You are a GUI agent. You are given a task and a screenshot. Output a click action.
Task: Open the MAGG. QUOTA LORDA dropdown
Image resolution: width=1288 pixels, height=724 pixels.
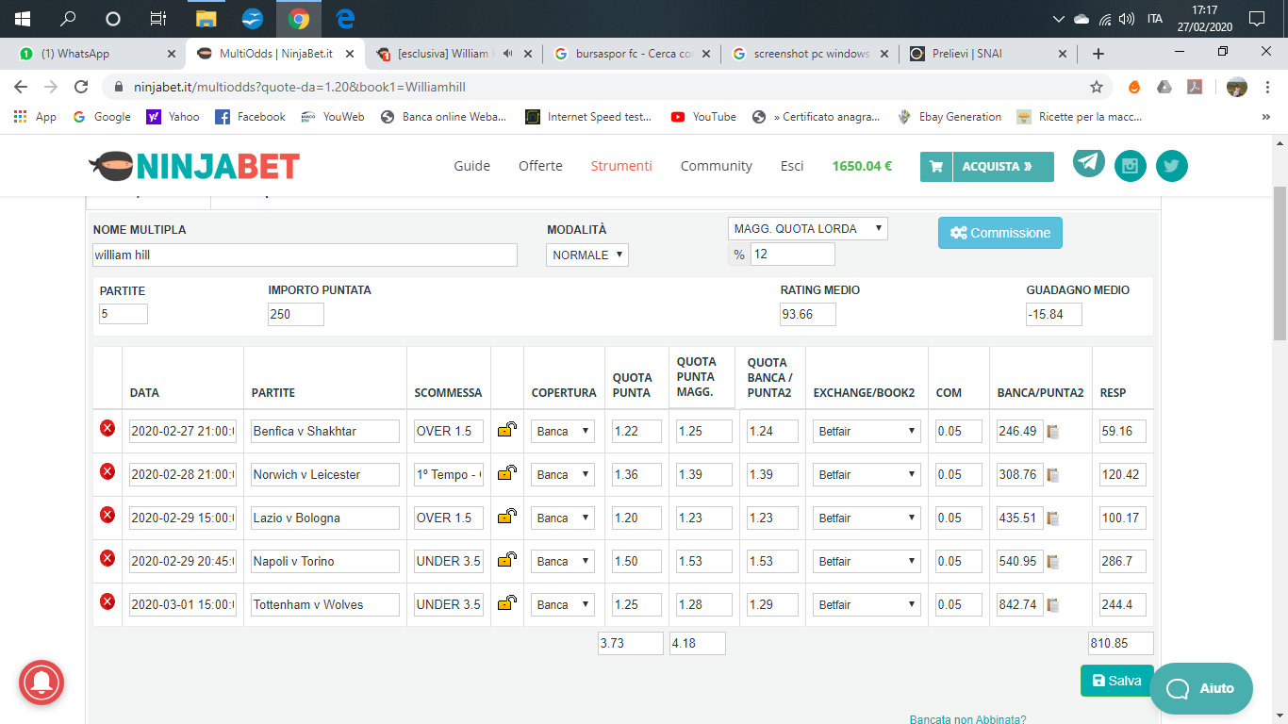click(x=808, y=228)
